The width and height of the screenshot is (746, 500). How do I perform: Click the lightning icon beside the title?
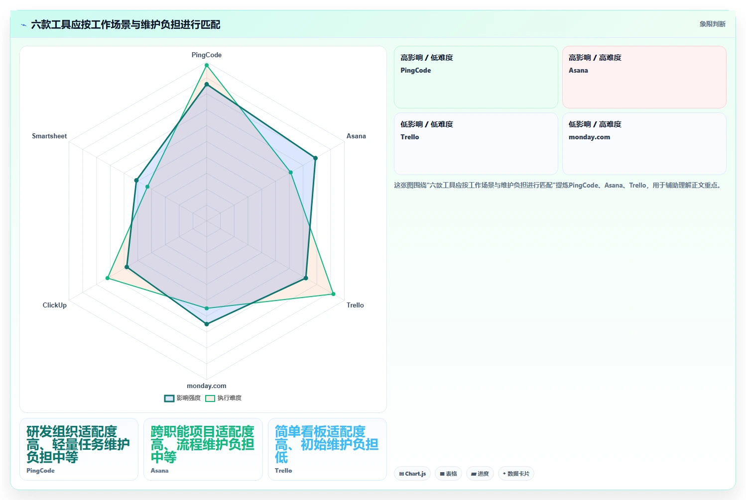(23, 25)
